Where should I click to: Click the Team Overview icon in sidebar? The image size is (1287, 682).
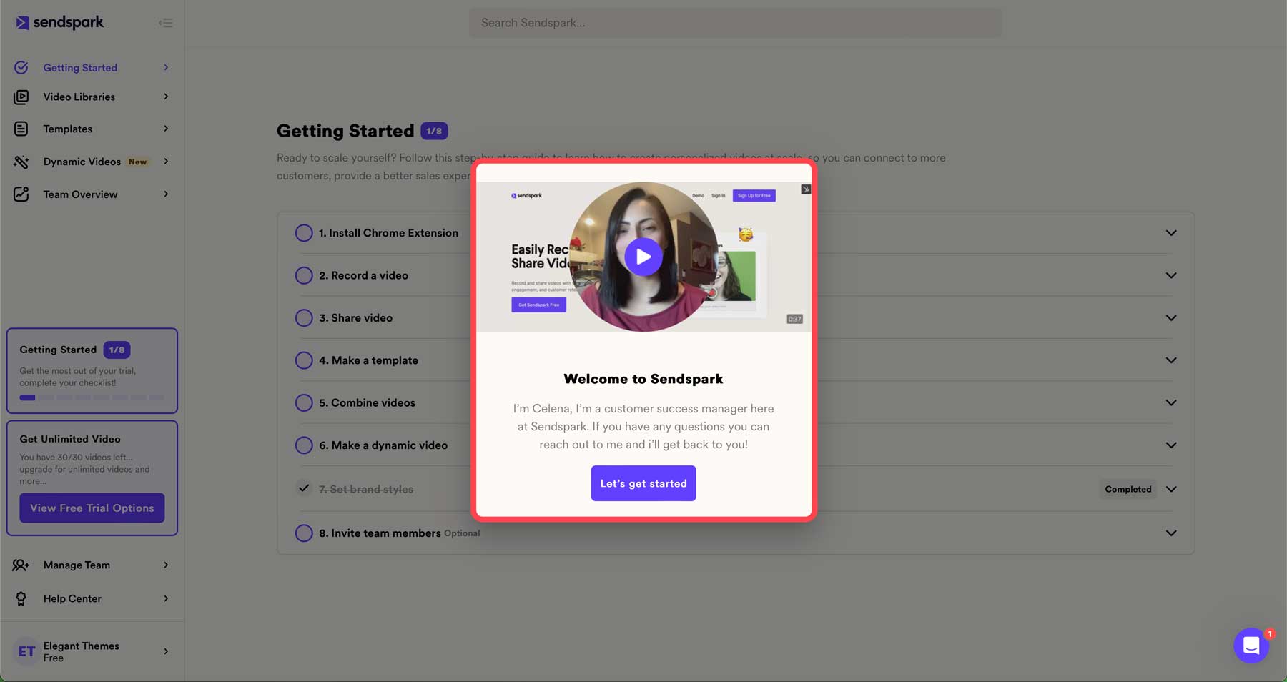click(21, 194)
